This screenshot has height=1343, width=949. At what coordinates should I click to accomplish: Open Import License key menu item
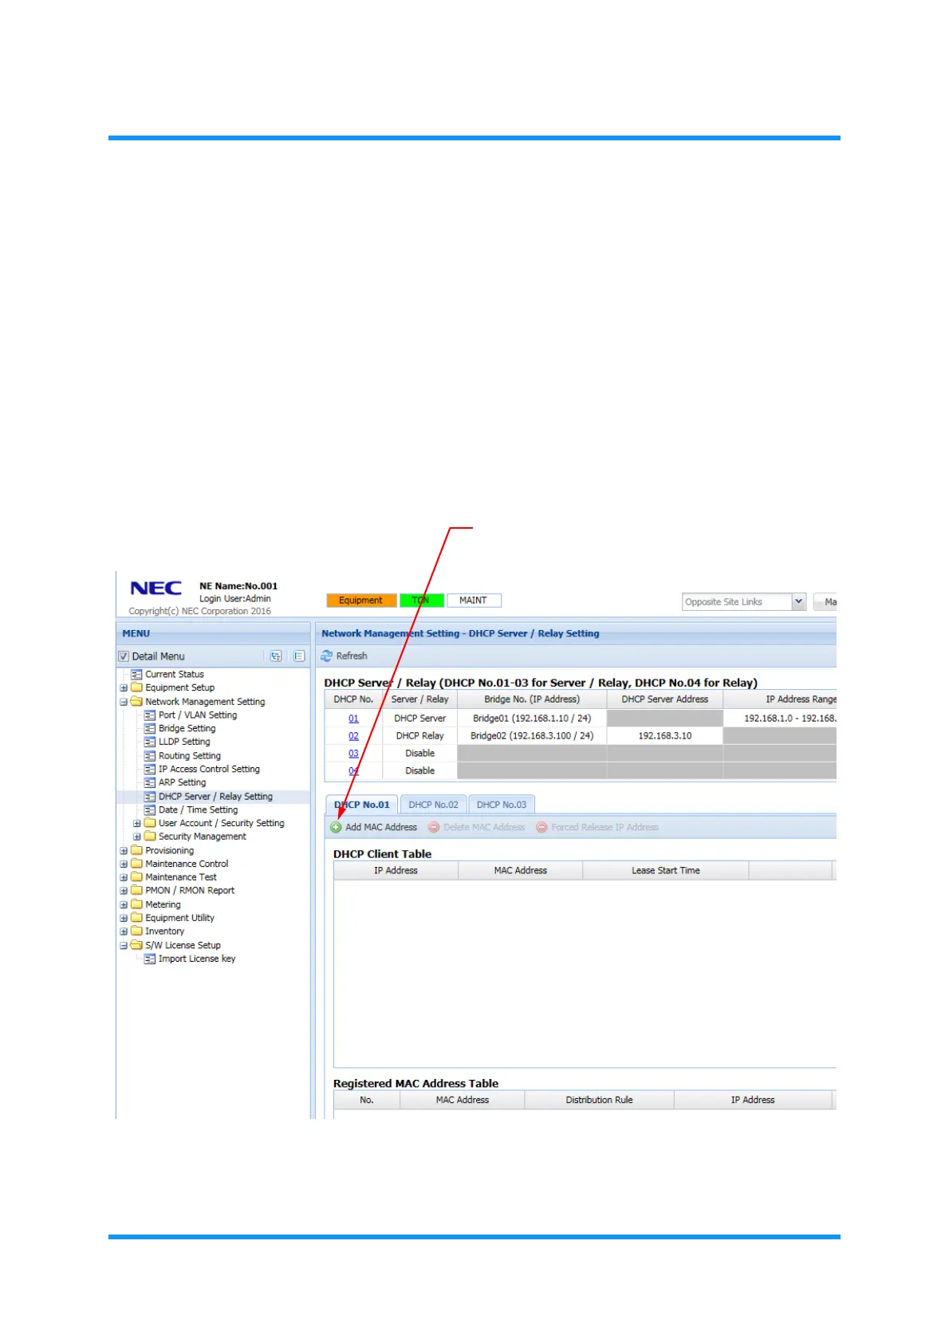(197, 959)
